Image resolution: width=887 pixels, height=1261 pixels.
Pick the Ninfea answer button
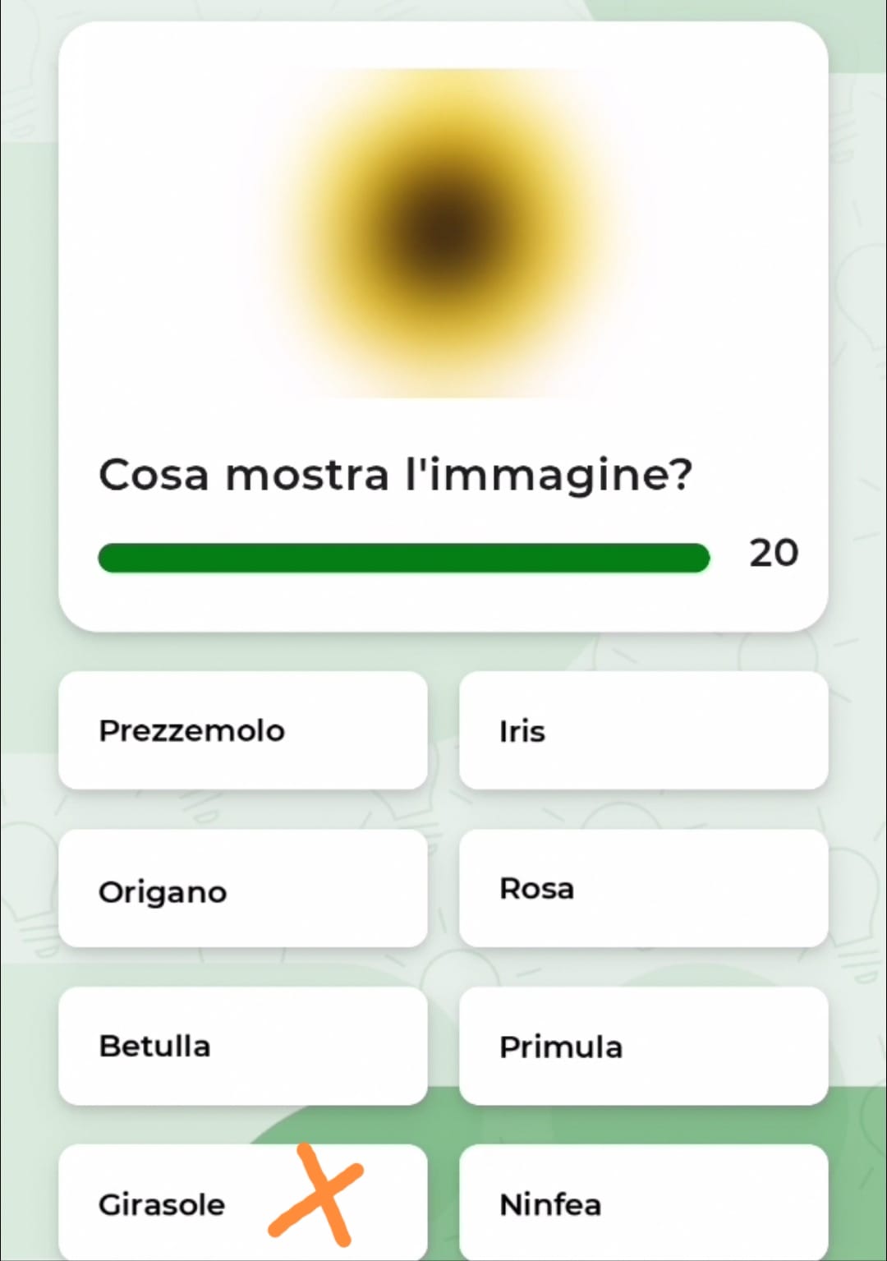(x=643, y=1204)
